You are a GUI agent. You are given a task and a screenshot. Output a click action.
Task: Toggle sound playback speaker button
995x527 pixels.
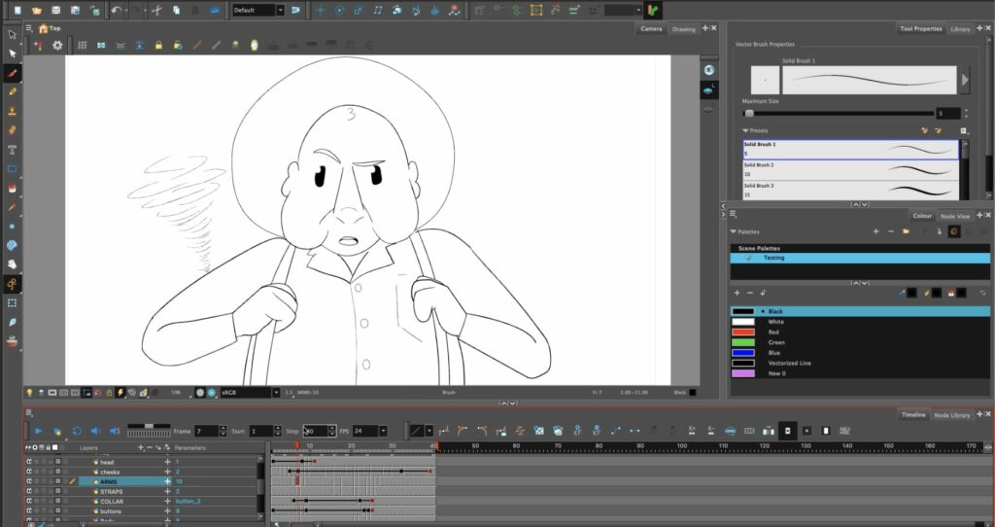[x=96, y=431]
